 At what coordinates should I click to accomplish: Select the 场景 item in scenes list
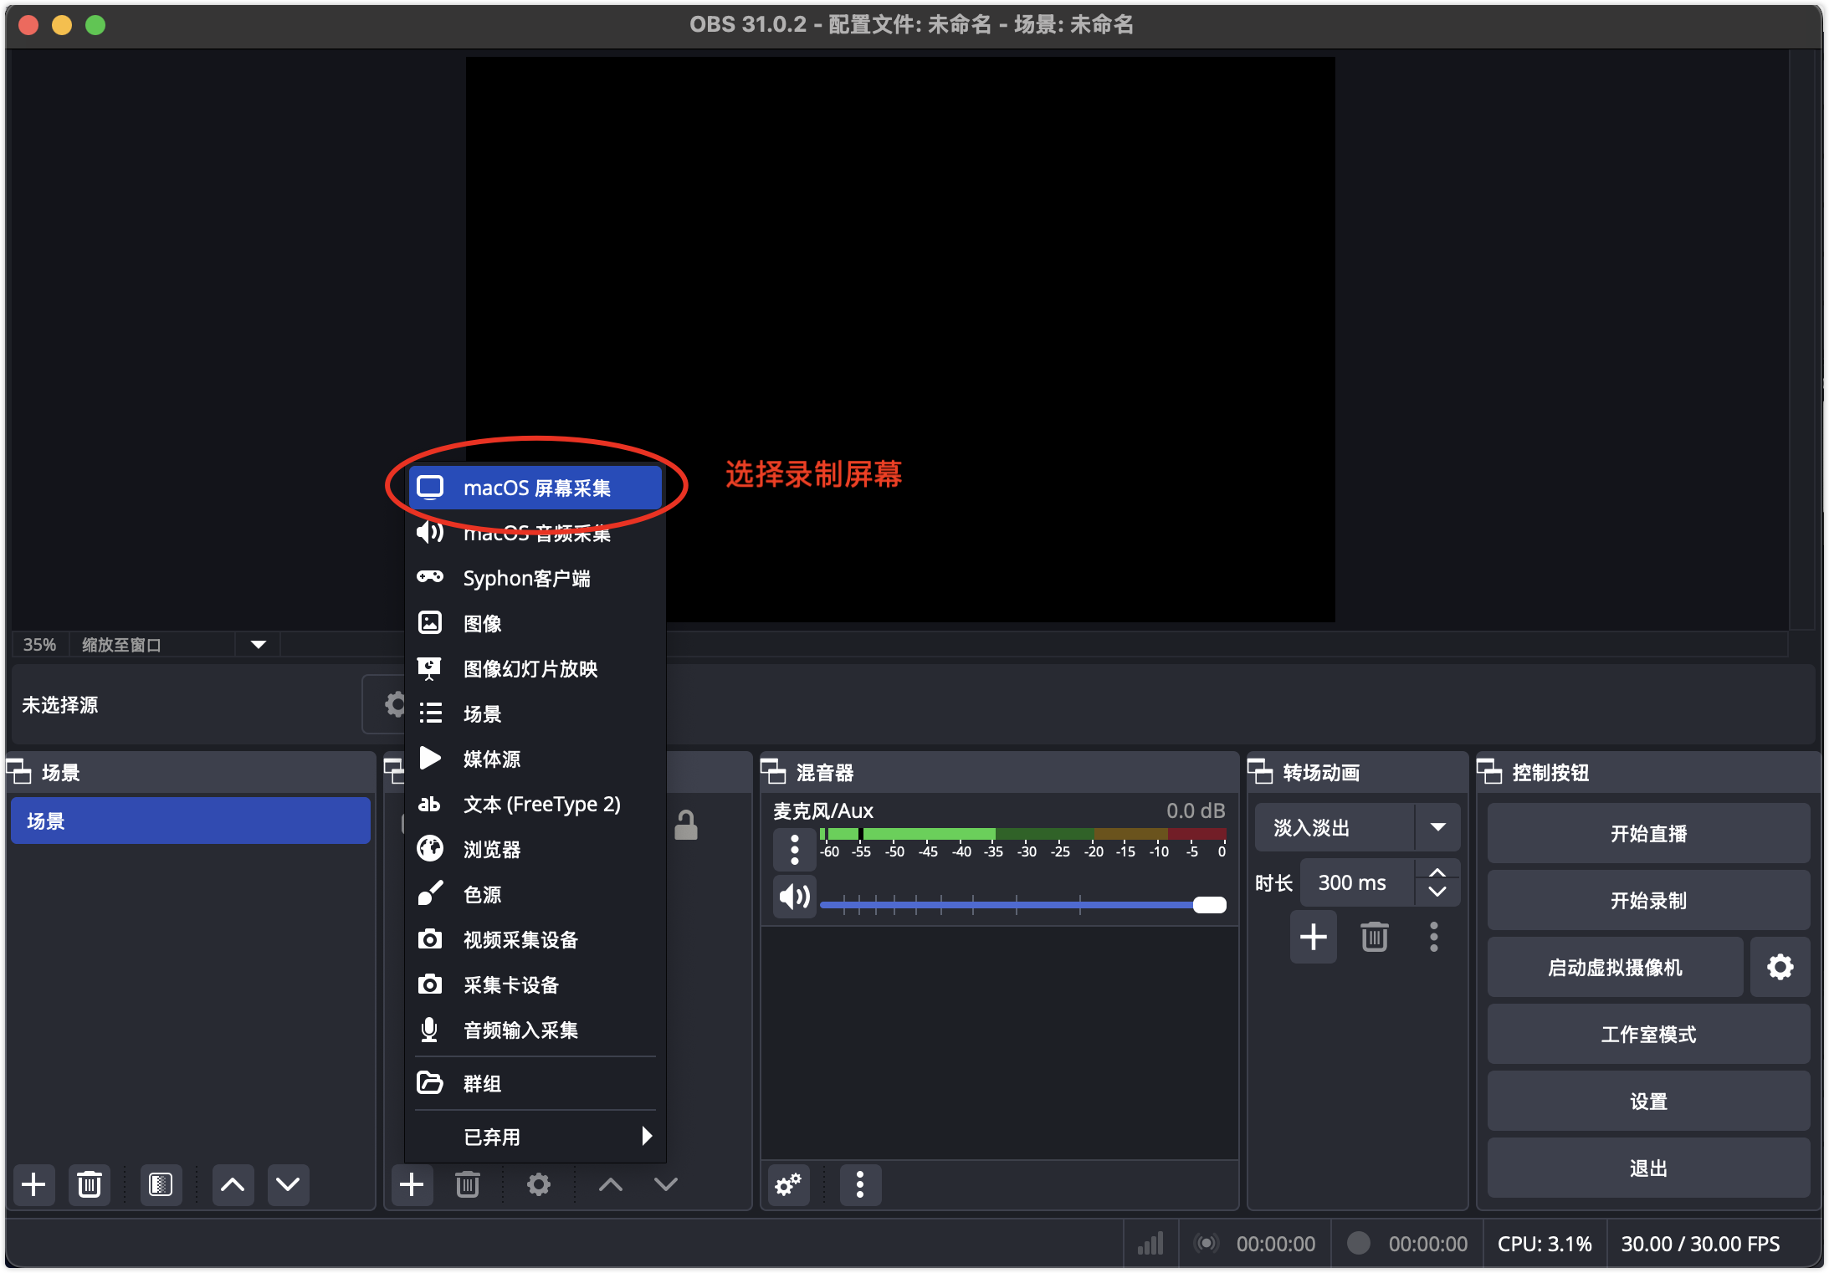pos(191,821)
